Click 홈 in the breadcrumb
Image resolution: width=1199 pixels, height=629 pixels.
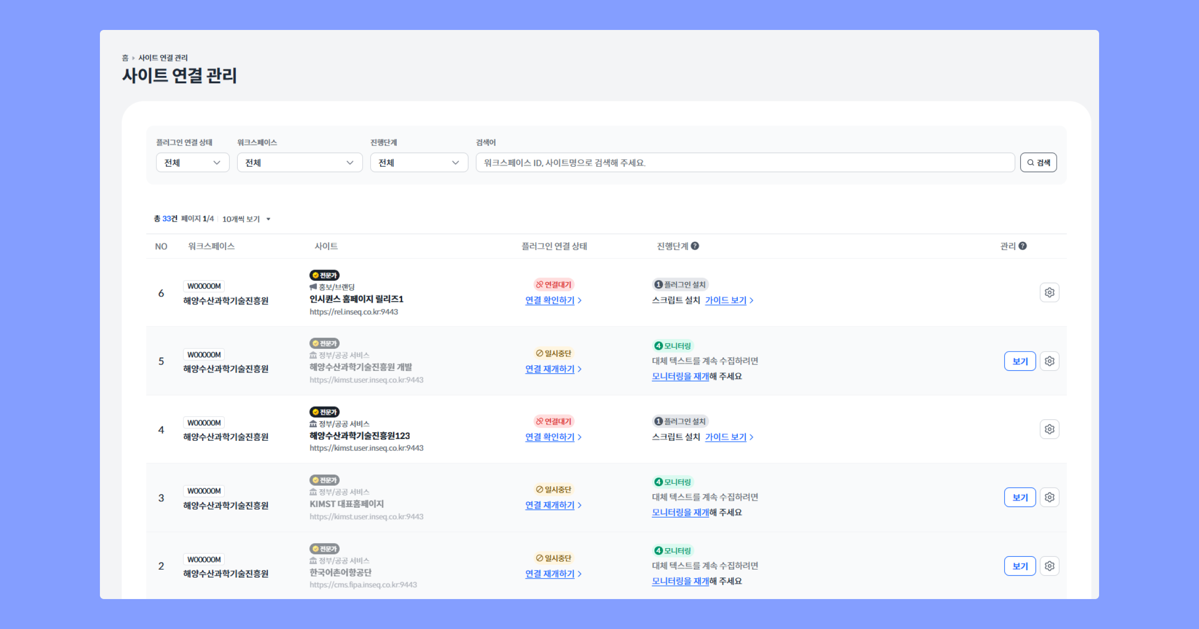click(x=125, y=58)
